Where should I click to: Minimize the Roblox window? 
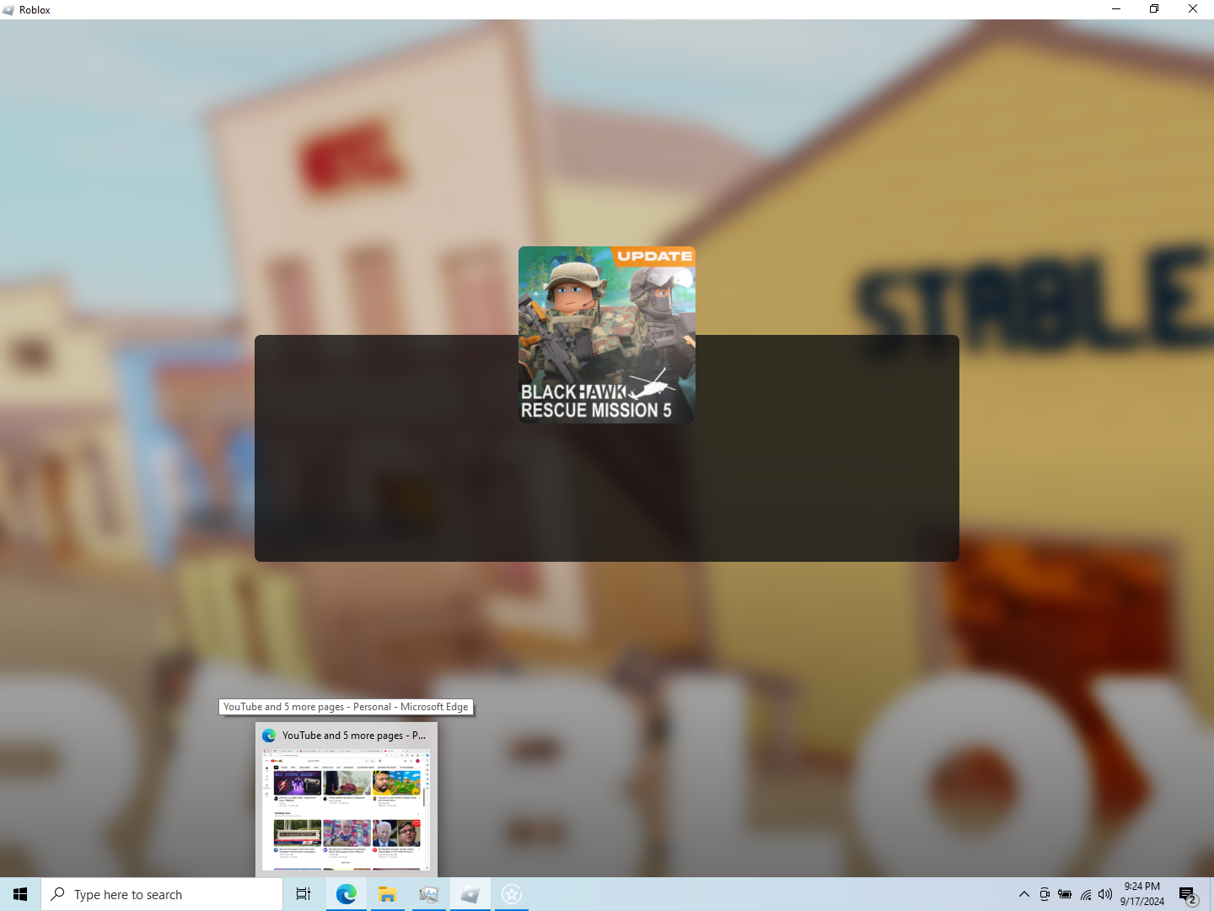coord(1116,9)
